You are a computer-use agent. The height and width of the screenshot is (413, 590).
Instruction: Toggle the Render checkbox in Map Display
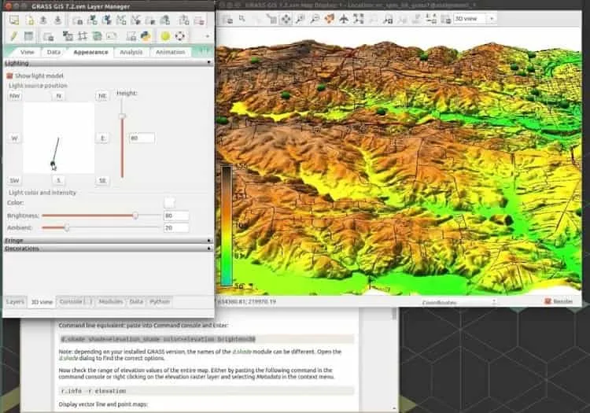(548, 301)
